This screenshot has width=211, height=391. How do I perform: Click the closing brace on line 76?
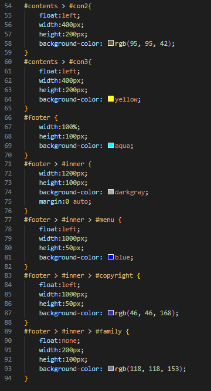point(26,211)
